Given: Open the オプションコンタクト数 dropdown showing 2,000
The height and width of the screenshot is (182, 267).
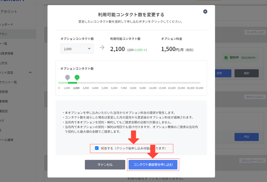Looking at the screenshot, I should [77, 49].
